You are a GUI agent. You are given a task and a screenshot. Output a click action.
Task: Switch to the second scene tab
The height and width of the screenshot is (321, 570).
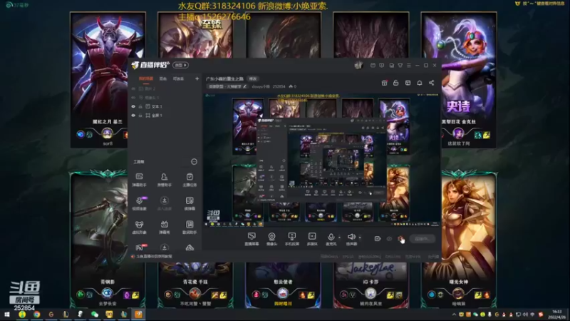click(163, 78)
